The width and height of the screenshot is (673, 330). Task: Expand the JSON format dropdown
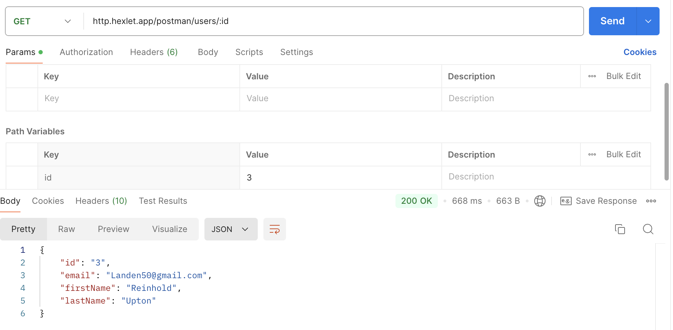231,229
